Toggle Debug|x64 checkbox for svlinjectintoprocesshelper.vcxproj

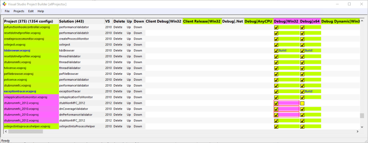point(302,126)
